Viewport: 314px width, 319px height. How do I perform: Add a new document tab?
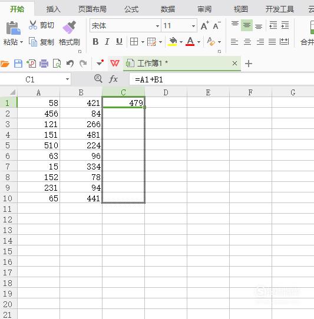[x=249, y=64]
